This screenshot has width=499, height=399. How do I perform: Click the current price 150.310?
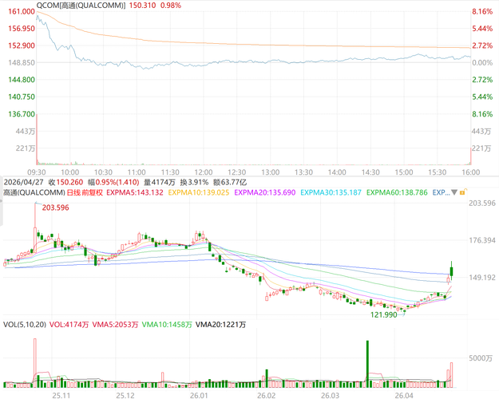[142, 6]
